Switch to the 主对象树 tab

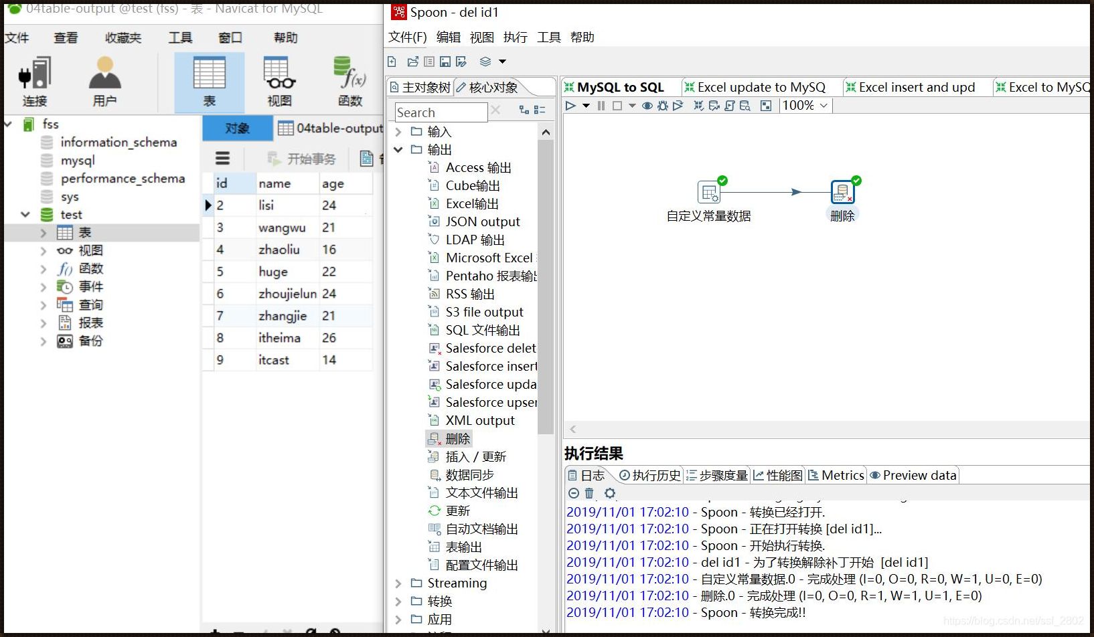coord(420,88)
